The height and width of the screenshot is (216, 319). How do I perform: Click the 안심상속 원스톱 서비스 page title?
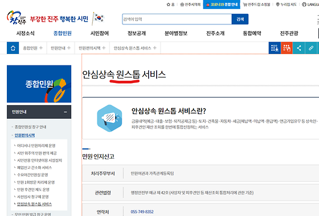(124, 74)
